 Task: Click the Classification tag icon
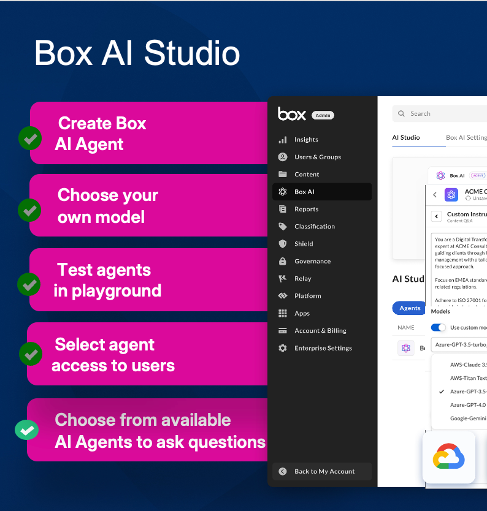(x=283, y=227)
